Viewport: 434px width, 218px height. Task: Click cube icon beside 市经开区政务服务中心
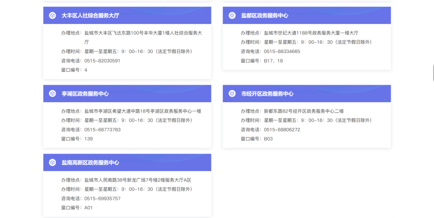232,94
